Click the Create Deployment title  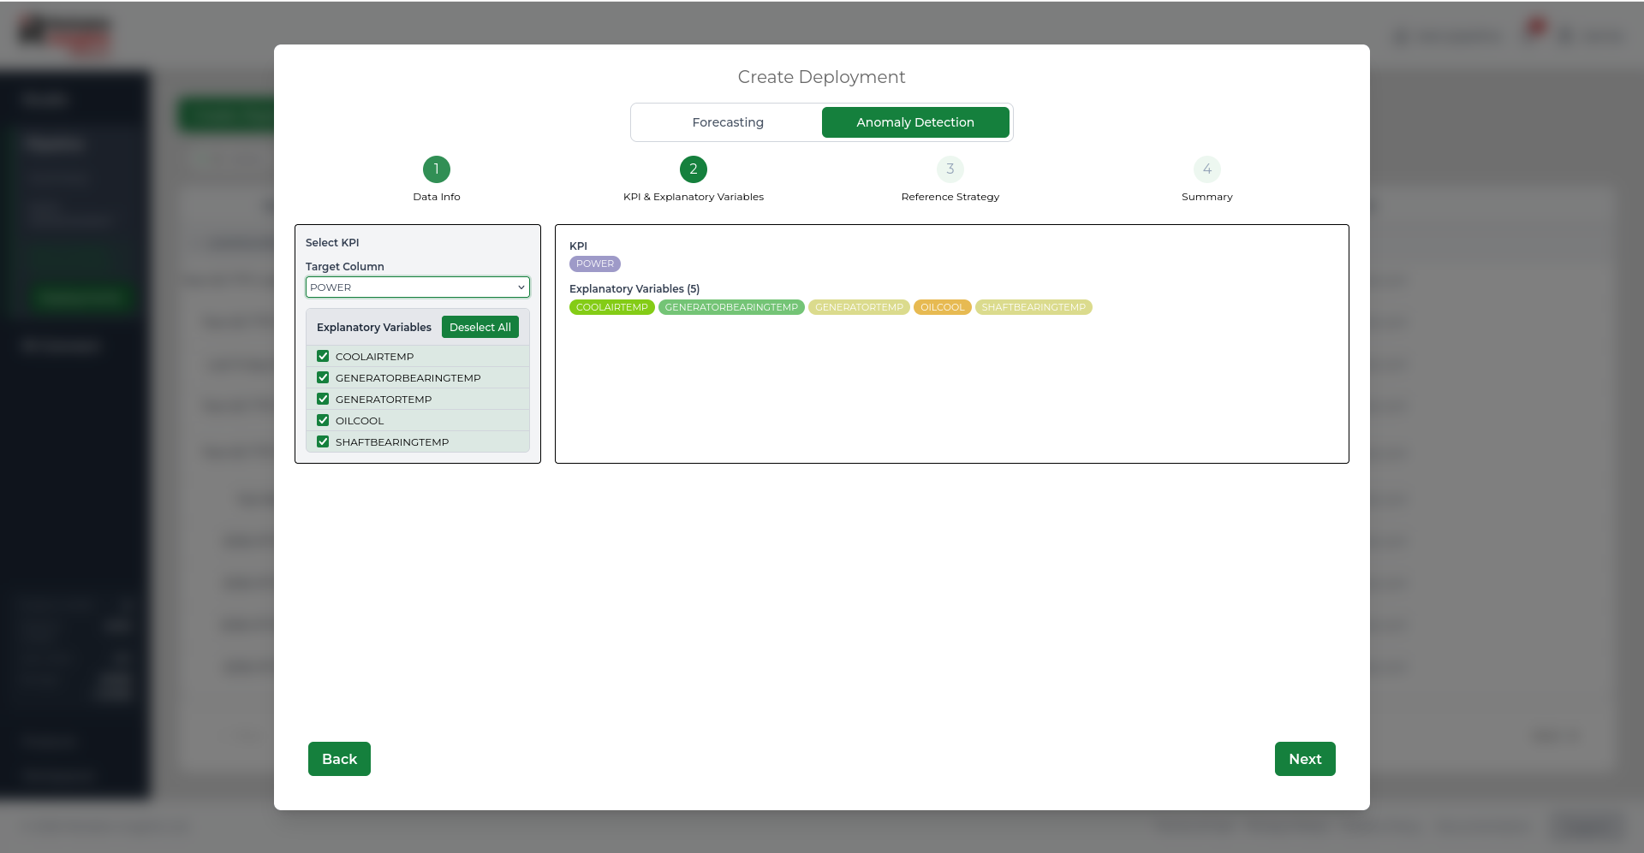[822, 77]
